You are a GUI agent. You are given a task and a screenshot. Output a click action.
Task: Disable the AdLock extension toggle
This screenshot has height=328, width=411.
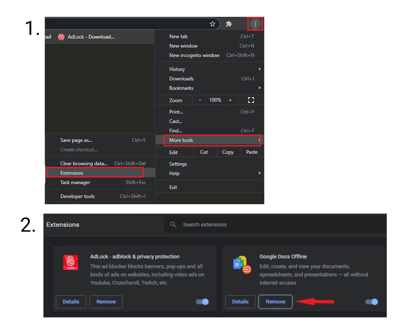point(202,302)
